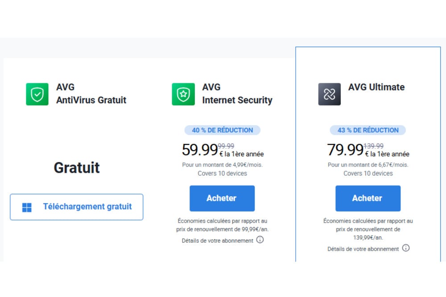The width and height of the screenshot is (446, 297).
Task: Click the AVG Internet Security star-shield icon
Action: [183, 94]
